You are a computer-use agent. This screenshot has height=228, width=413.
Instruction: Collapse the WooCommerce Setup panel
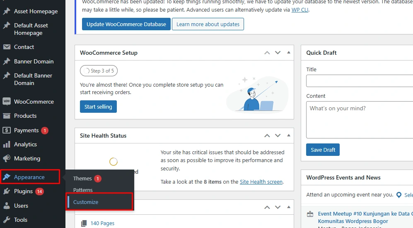pyautogui.click(x=289, y=53)
